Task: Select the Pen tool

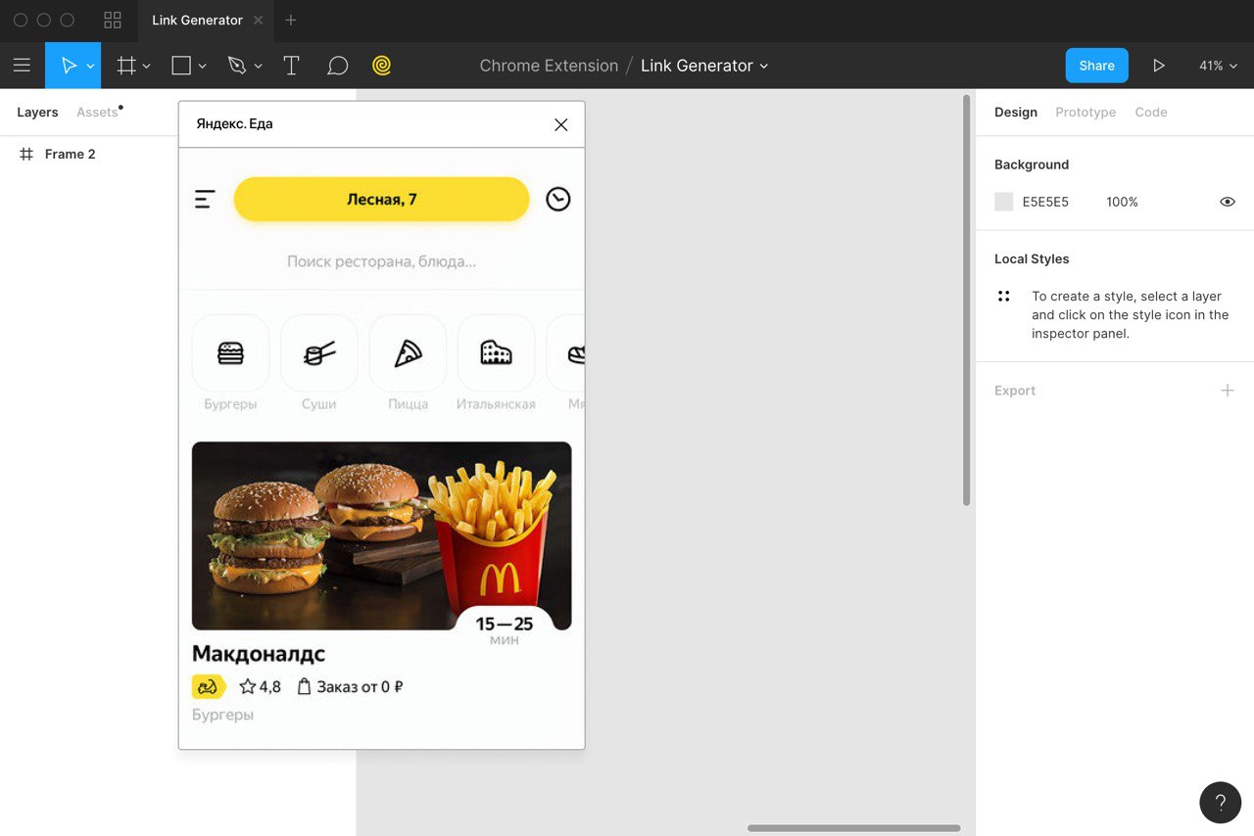Action: coord(236,66)
